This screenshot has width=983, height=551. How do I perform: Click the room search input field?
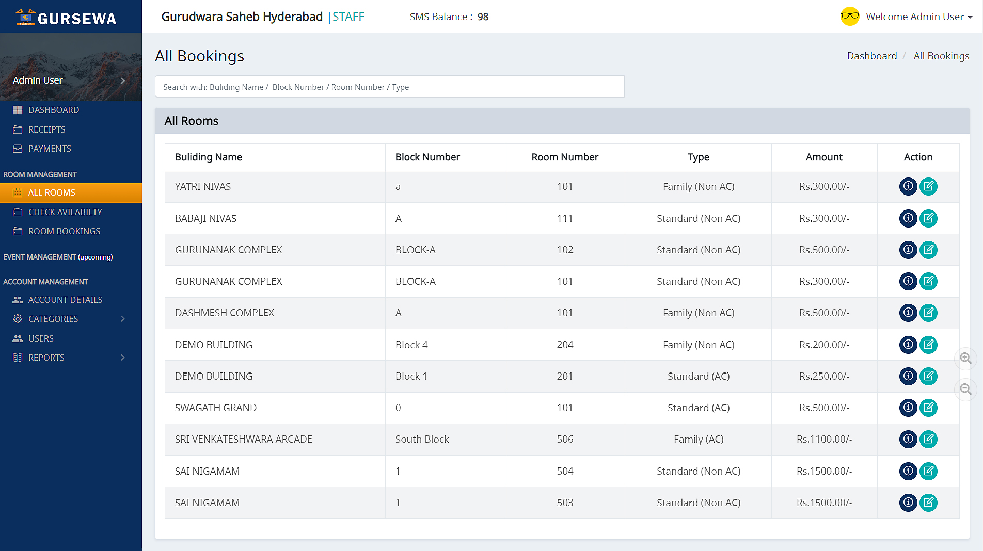coord(389,87)
